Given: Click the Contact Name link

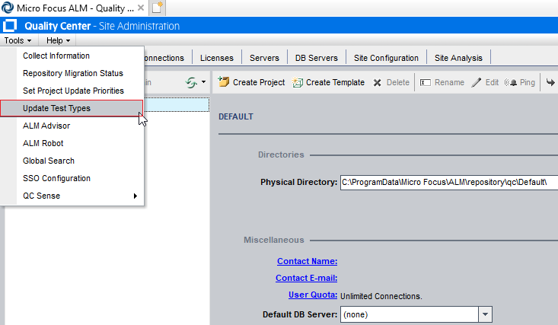Looking at the screenshot, I should click(x=307, y=261).
